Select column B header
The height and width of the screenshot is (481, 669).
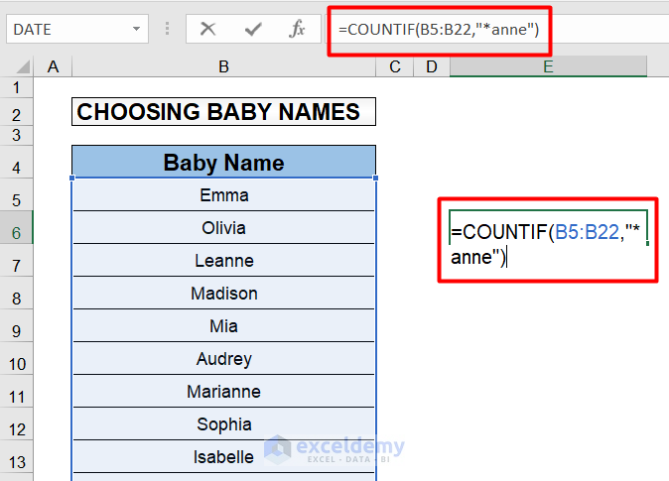point(223,67)
